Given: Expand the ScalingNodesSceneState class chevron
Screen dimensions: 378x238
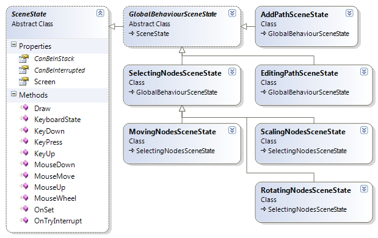Looking at the screenshot, I should [x=364, y=131].
